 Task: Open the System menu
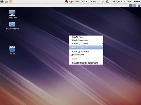coord(93,2)
